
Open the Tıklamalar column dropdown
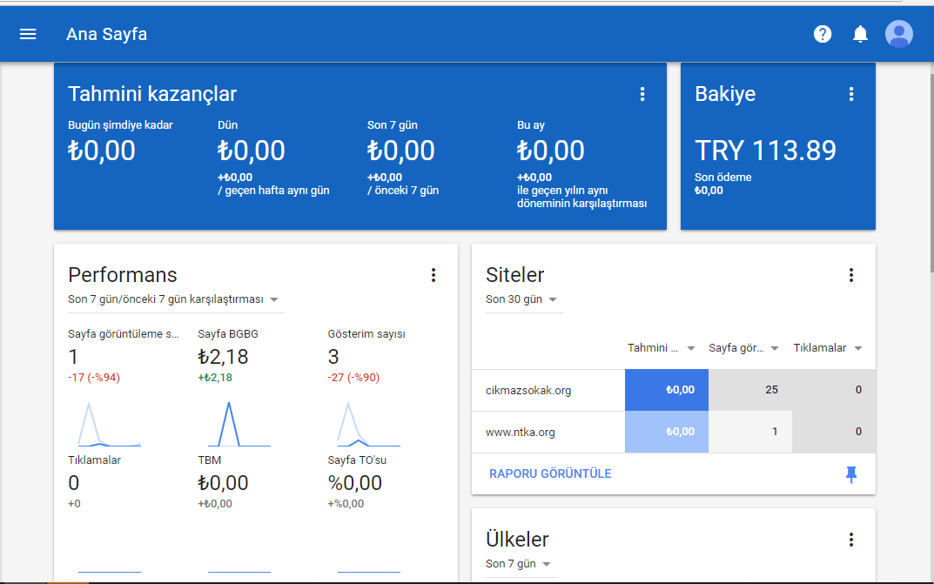828,348
